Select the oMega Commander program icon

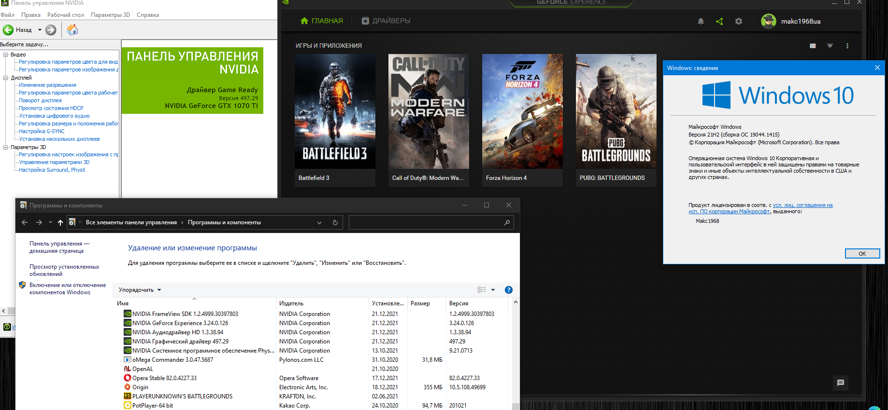pos(128,360)
